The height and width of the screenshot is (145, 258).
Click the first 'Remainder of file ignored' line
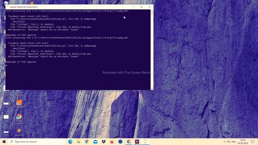[21, 35]
